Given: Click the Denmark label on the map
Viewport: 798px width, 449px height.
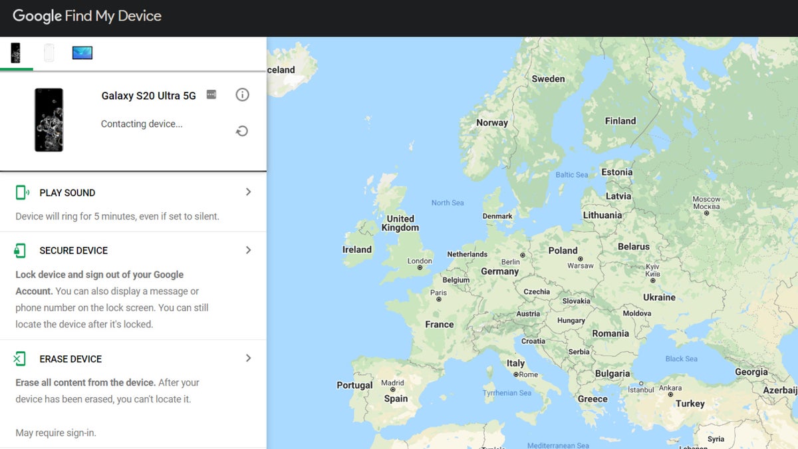Looking at the screenshot, I should tap(497, 216).
